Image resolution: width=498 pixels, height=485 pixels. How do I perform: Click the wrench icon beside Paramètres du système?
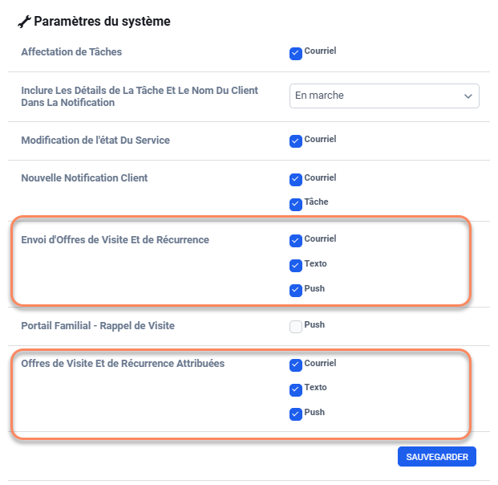tap(24, 22)
